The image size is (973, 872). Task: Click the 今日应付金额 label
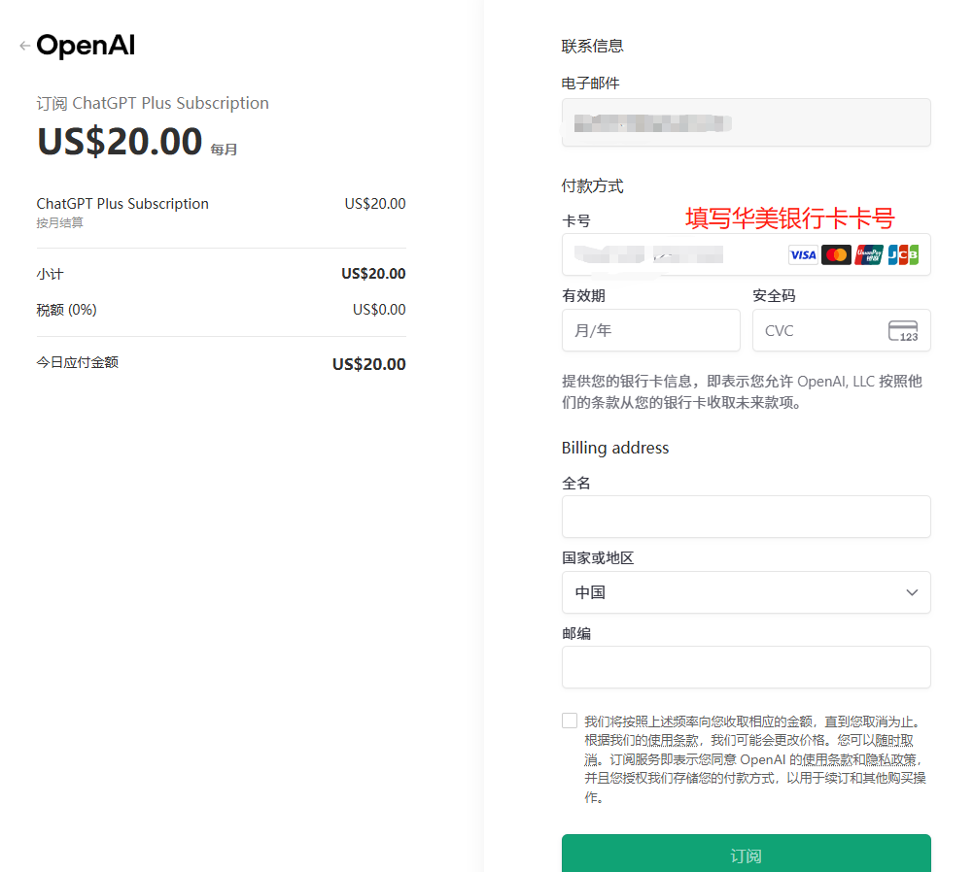pos(78,362)
